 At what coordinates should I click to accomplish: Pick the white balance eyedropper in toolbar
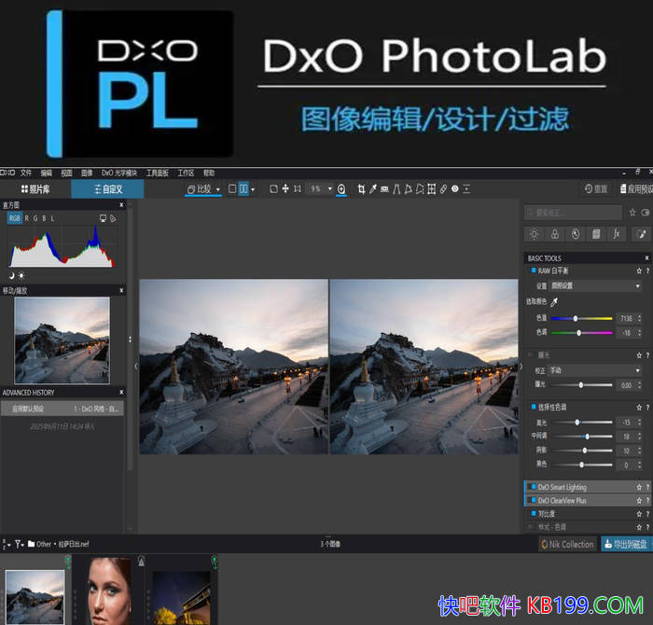(x=373, y=189)
